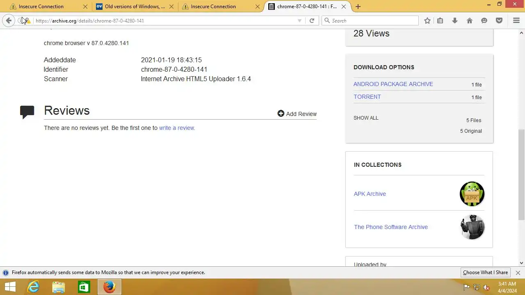Click the Add Review plus icon
525x295 pixels.
tap(281, 113)
